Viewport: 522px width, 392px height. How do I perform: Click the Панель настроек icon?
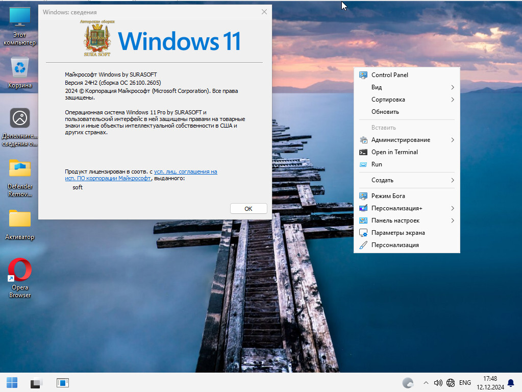click(x=363, y=220)
